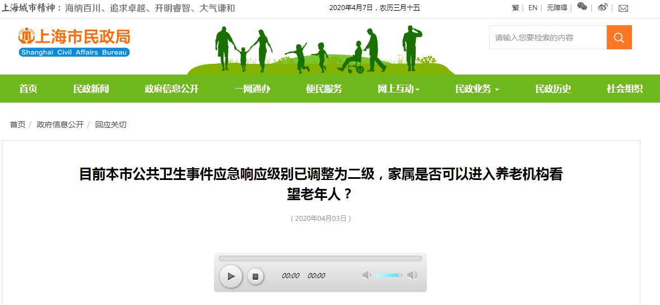Click the orange search magnifier button
660x305 pixels.
[619, 38]
